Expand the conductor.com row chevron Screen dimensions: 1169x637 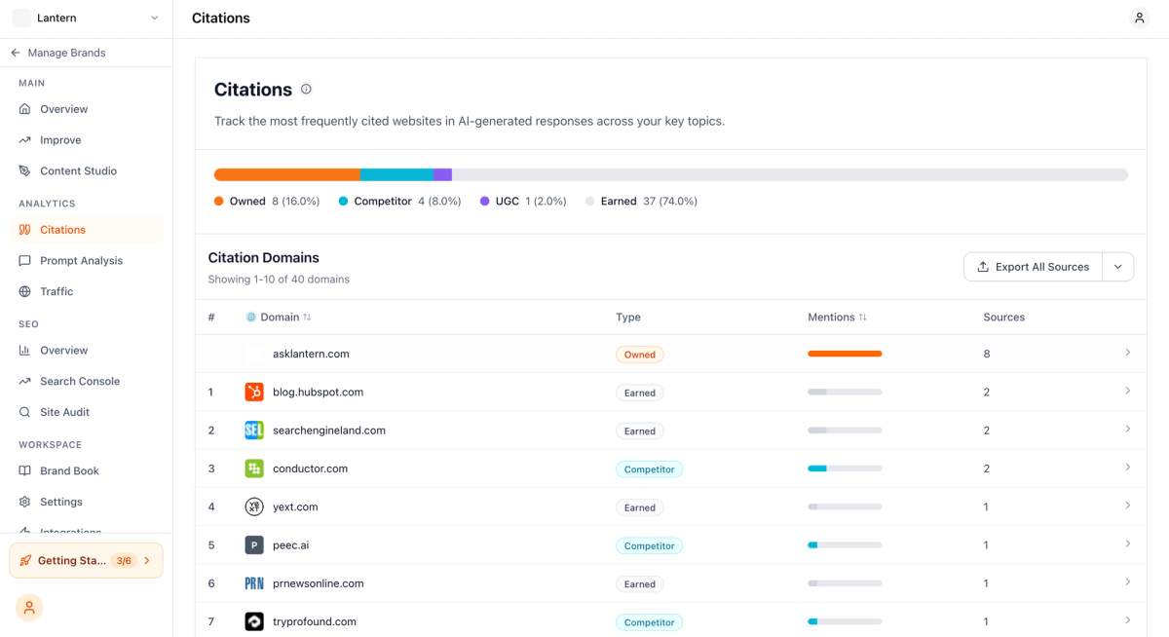(1128, 468)
